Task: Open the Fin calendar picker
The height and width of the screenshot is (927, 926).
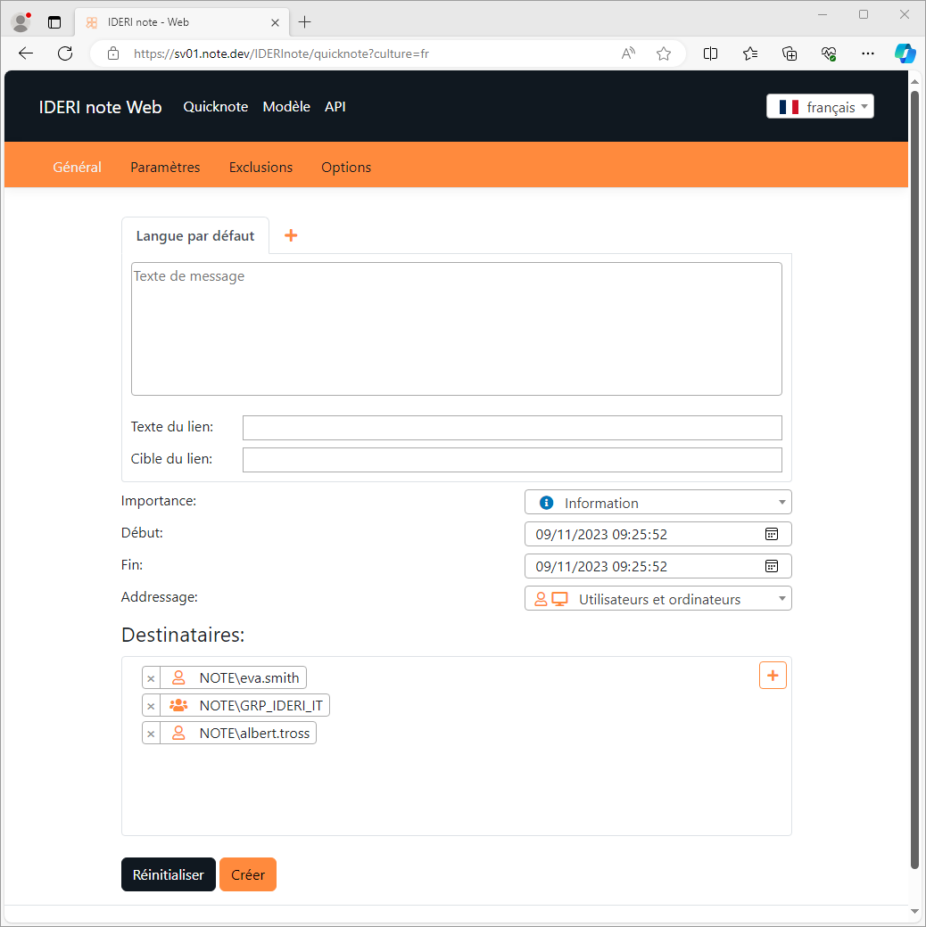Action: 771,566
